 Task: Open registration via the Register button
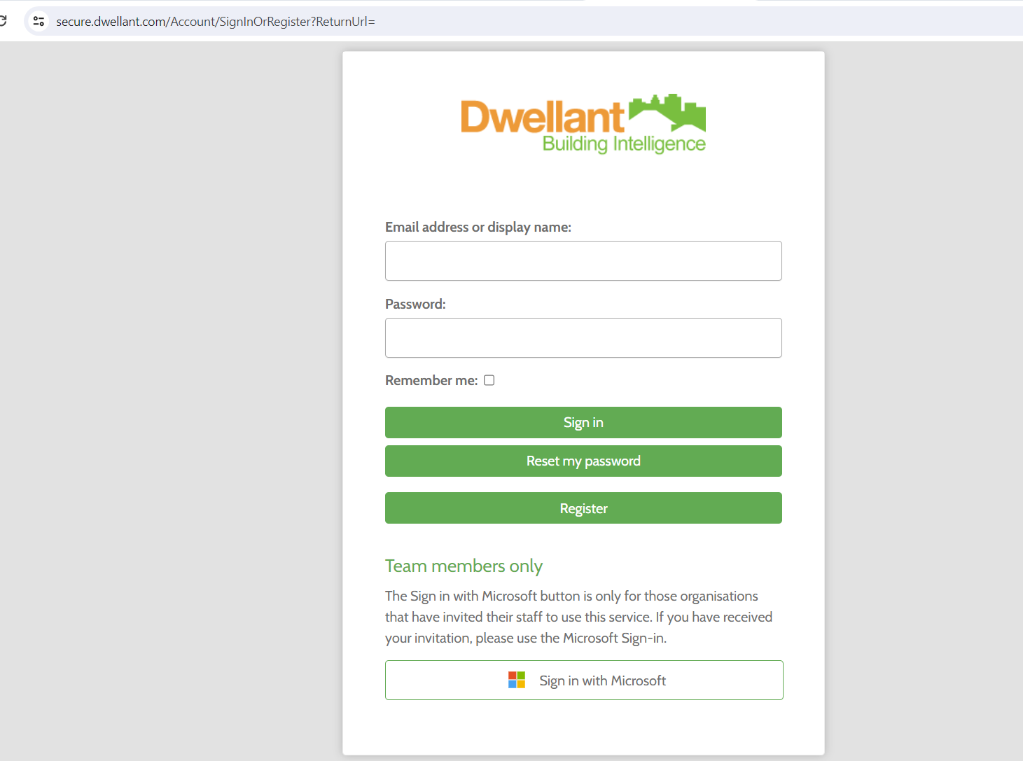[583, 508]
